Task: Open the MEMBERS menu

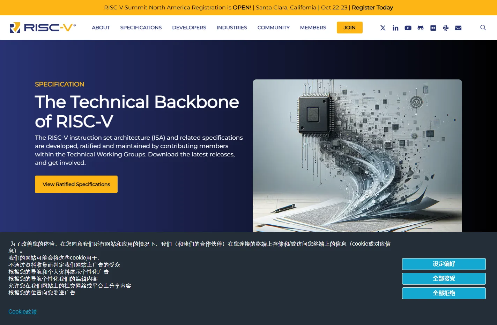Action: point(313,28)
